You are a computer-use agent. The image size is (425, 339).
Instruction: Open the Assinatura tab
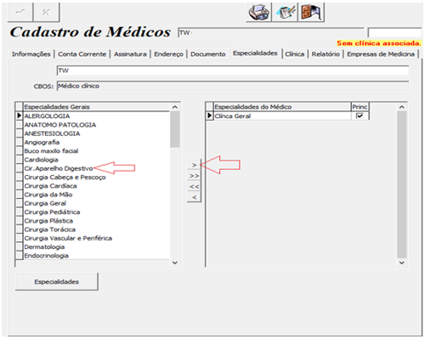(130, 54)
